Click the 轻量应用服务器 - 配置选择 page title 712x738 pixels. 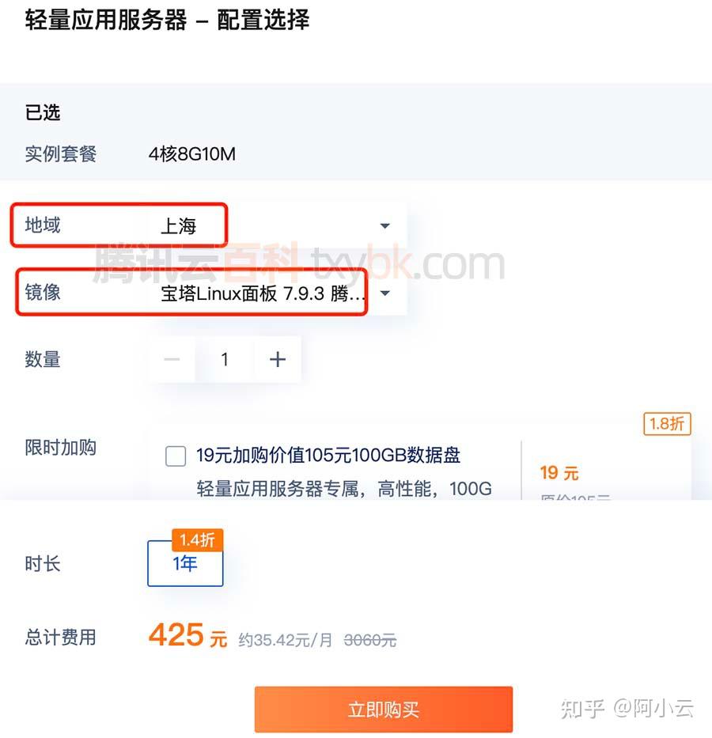coord(167,20)
